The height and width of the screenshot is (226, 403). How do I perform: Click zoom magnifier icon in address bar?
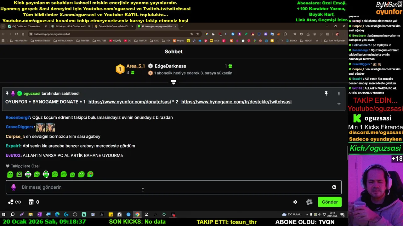click(191, 34)
